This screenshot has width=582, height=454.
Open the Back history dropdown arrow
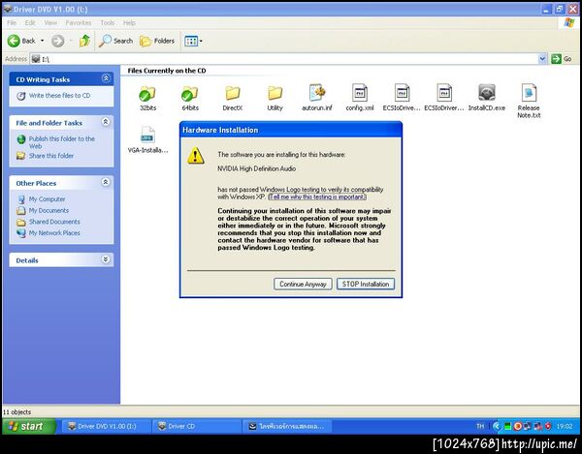[x=42, y=41]
